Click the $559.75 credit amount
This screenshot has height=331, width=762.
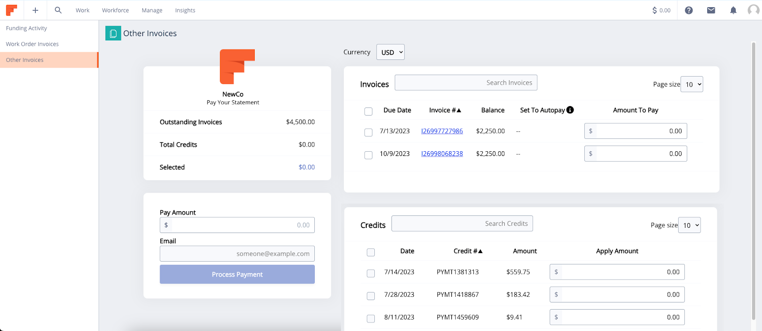point(518,272)
